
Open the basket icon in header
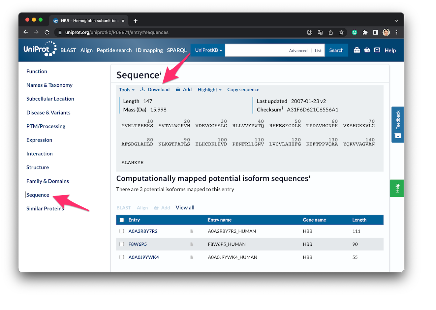[367, 50]
